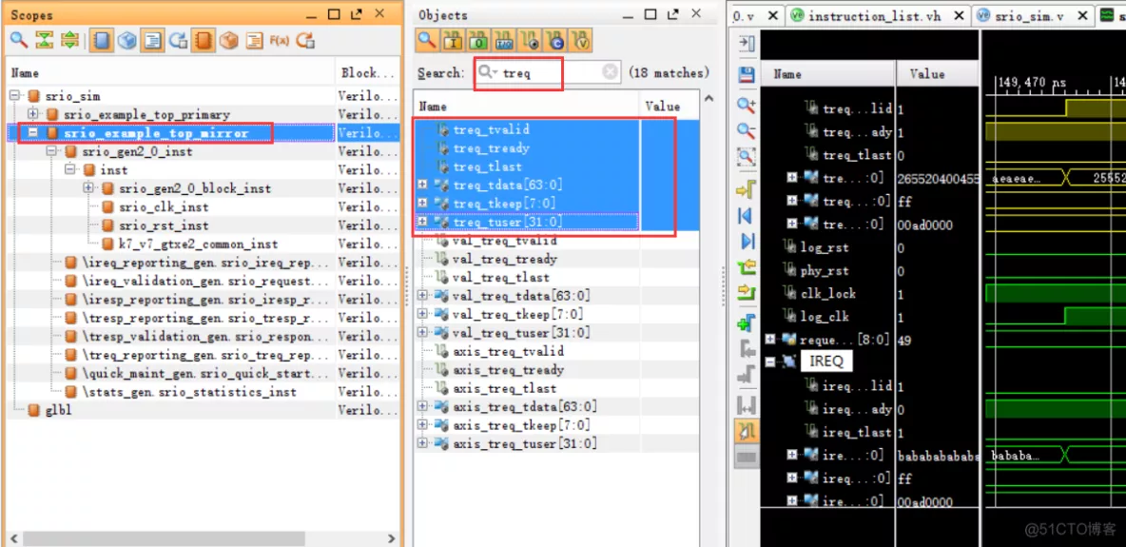The height and width of the screenshot is (547, 1126).
Task: Click the Objects panel search magnifier icon
Action: [x=427, y=40]
